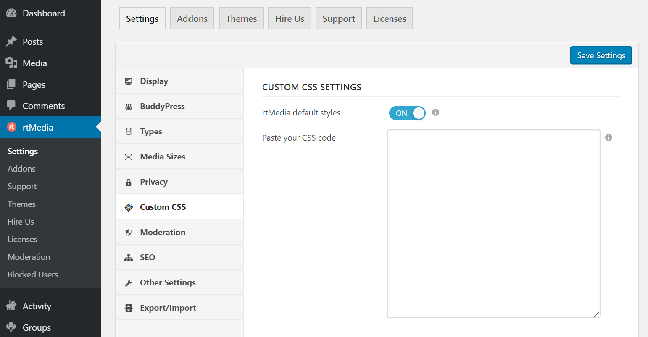Click the info icon next to CSS code box
648x337 pixels.
(608, 137)
